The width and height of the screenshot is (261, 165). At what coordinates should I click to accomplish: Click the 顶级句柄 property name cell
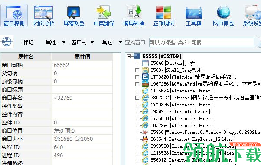tap(26, 82)
